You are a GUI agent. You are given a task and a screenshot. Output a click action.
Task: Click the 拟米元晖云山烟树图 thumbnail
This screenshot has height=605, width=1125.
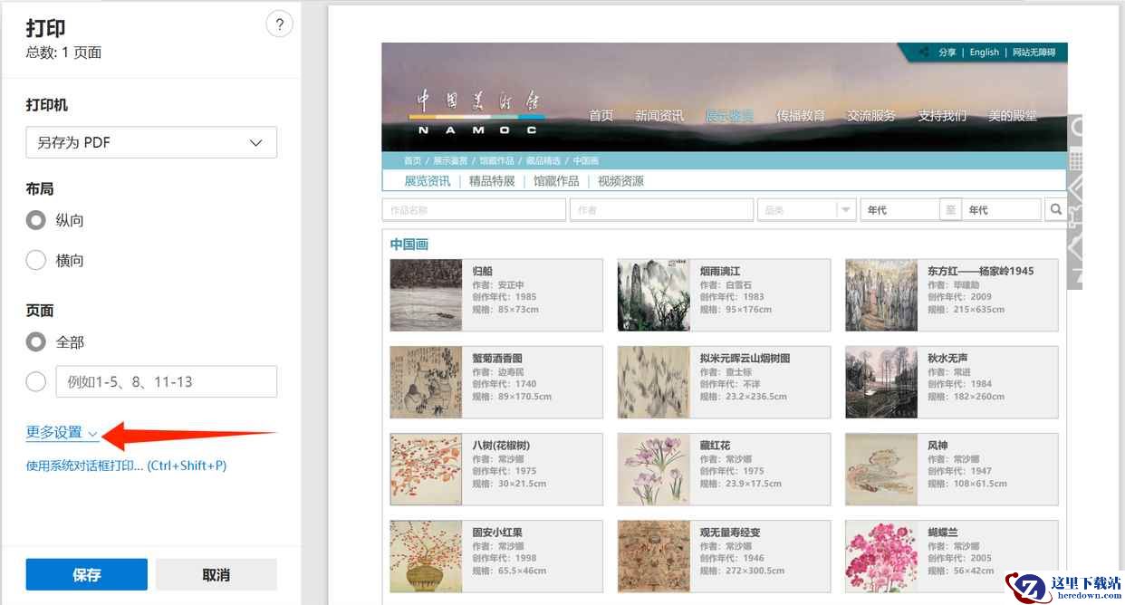(x=653, y=382)
